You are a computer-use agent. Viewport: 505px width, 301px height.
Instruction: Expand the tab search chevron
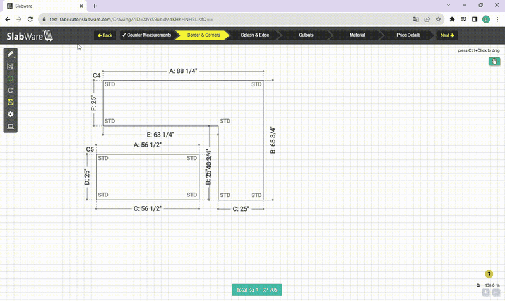pos(448,5)
